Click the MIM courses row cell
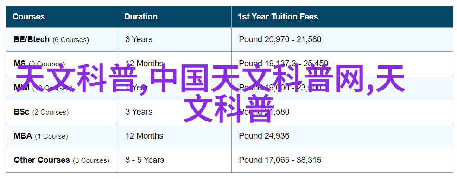The width and height of the screenshot is (457, 179). (x=62, y=88)
